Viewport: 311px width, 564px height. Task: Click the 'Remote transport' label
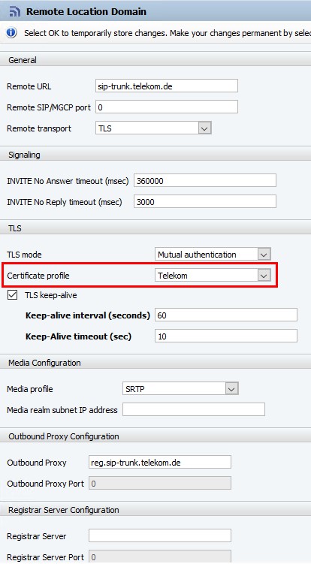click(x=39, y=128)
